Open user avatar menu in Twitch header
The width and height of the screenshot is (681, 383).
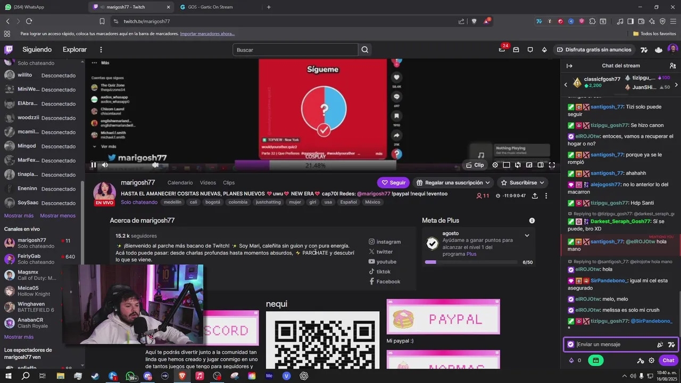pos(672,49)
